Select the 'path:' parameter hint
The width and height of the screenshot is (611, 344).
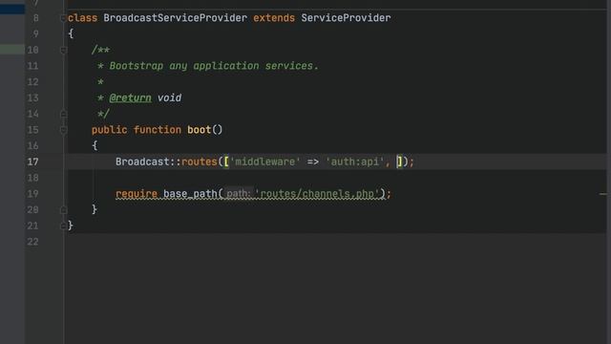click(239, 194)
